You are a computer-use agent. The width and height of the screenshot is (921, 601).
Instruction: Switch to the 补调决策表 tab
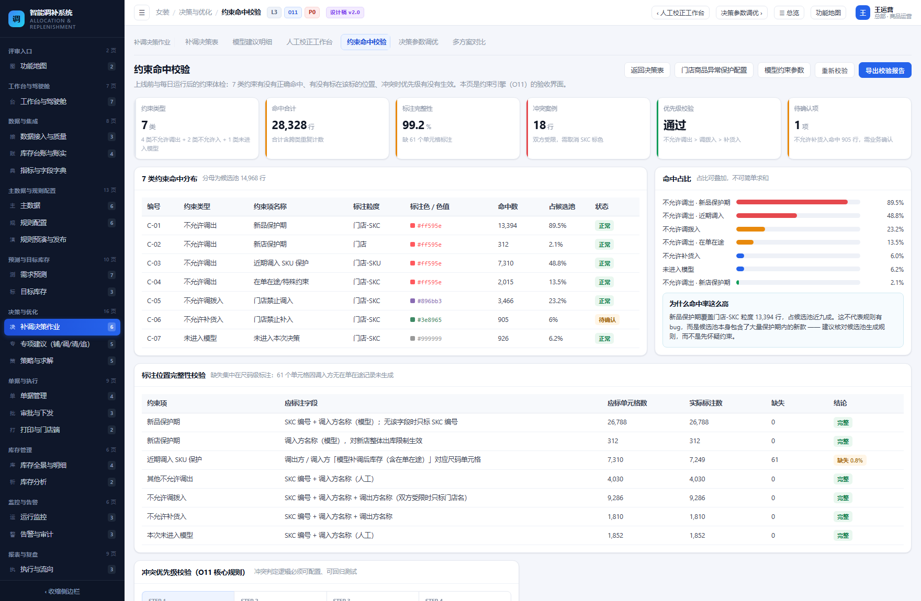[201, 42]
